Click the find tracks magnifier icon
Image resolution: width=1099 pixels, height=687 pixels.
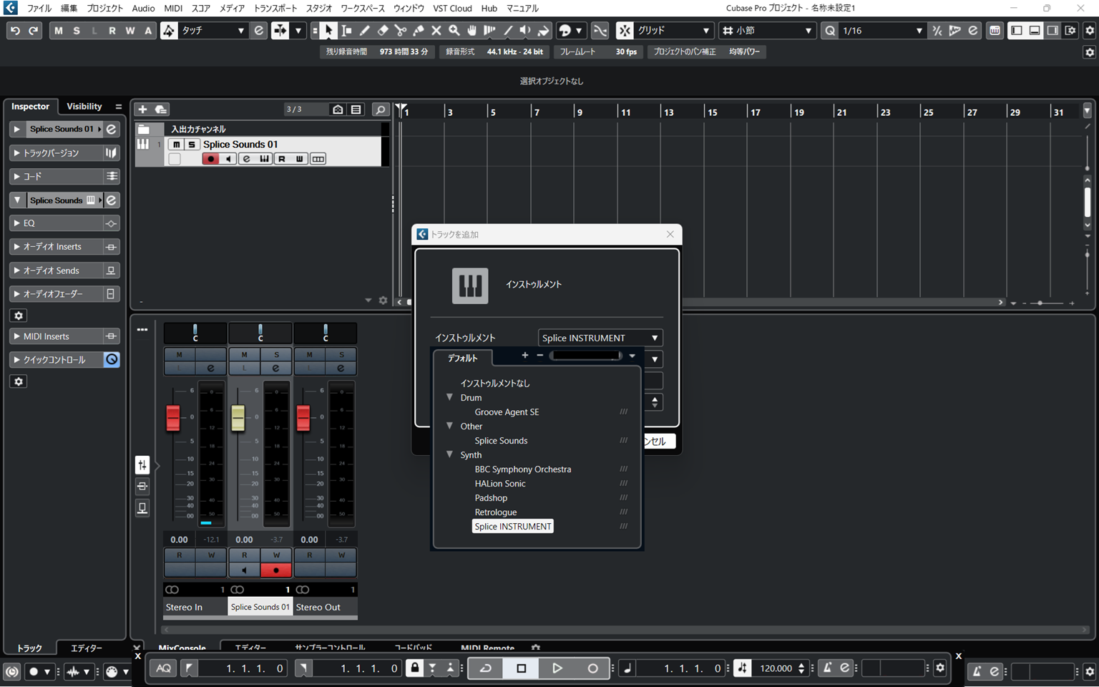(381, 109)
